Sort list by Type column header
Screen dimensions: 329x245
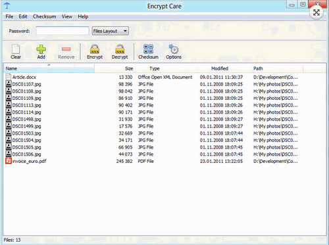pyautogui.click(x=167, y=68)
